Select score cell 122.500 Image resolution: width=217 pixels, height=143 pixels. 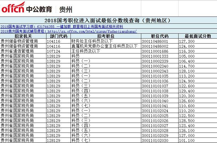(198, 115)
